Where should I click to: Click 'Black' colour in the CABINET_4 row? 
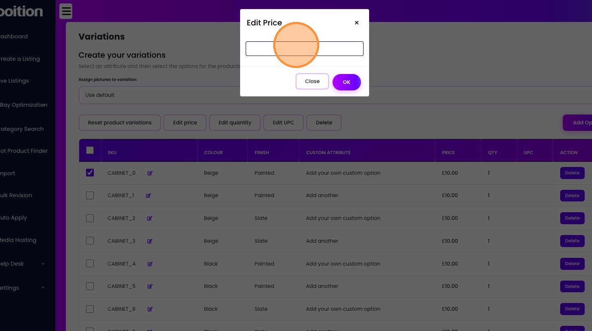tap(211, 264)
